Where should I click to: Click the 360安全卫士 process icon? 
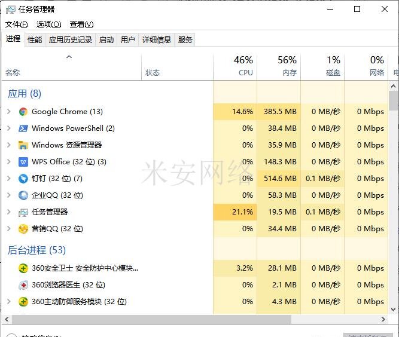tap(23, 268)
